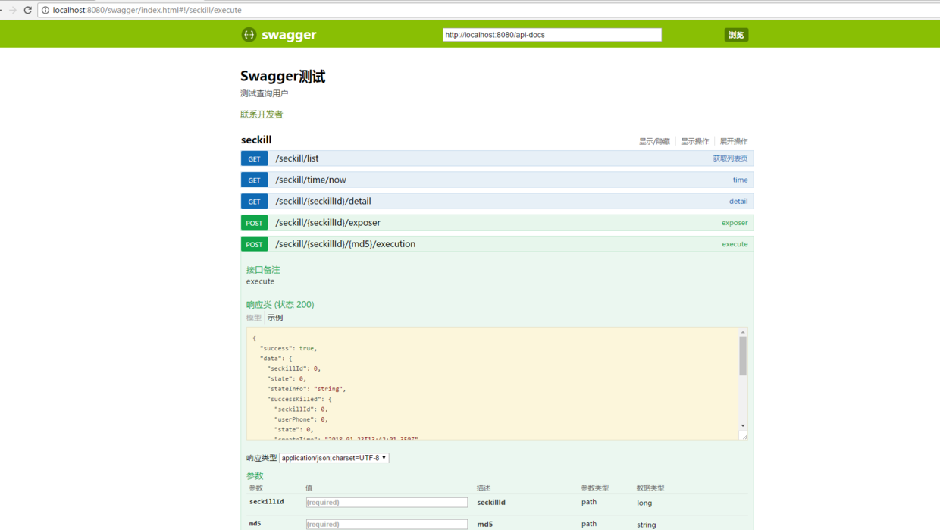Screen dimensions: 940x530
Task: Click the browser address bar URL
Action: (x=147, y=10)
